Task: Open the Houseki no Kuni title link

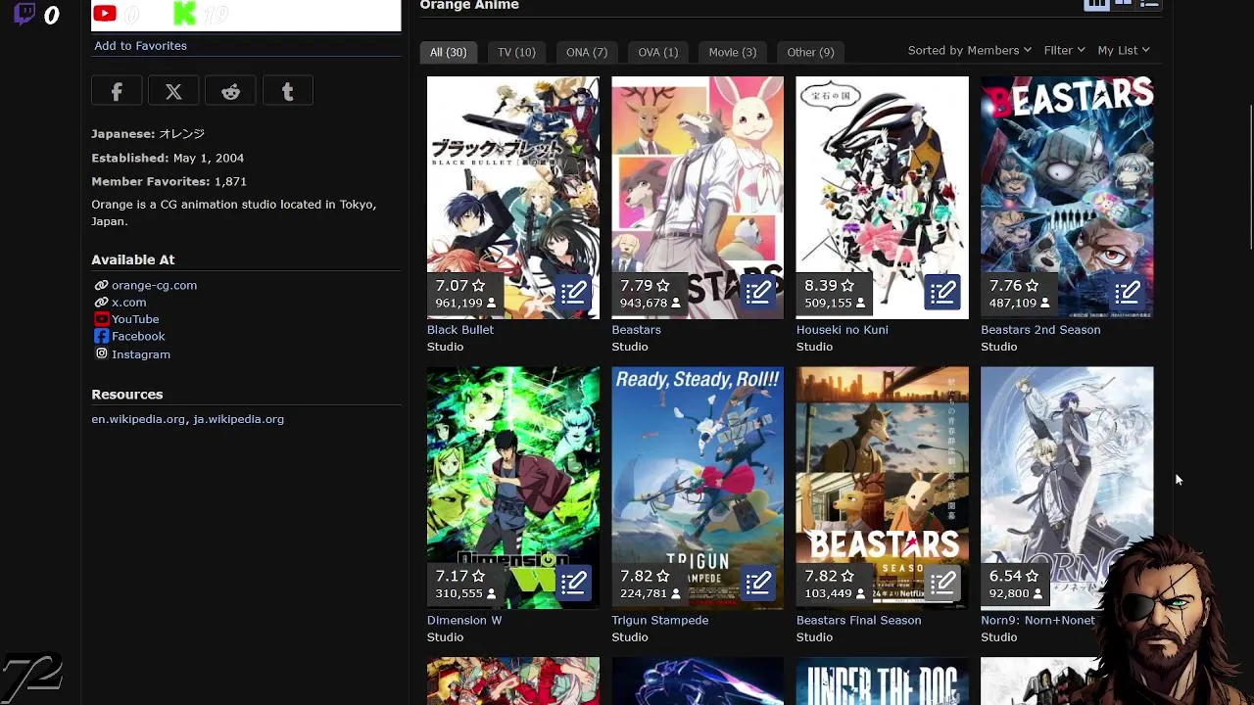Action: point(843,329)
